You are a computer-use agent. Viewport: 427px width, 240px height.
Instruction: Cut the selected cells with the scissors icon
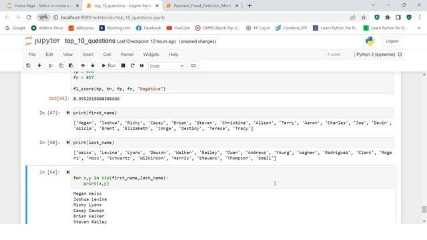tap(51, 66)
